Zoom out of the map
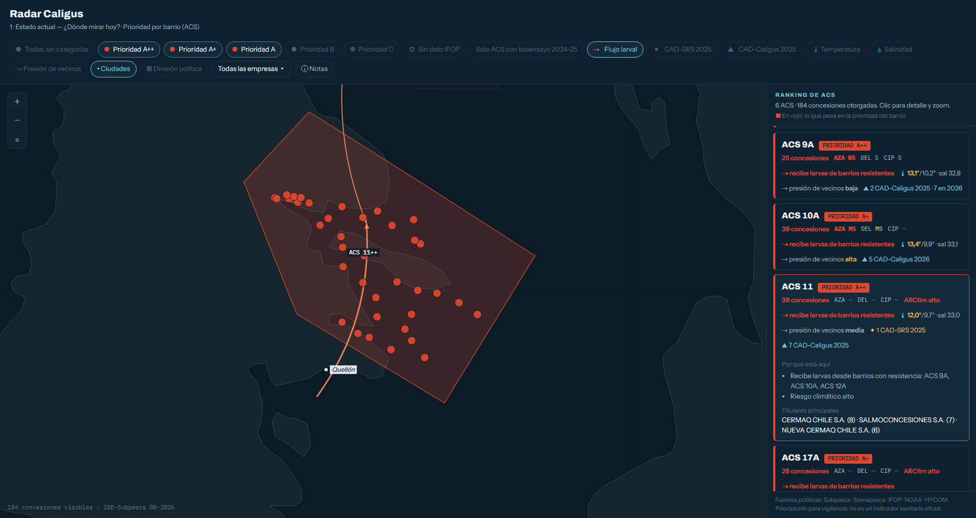 click(17, 120)
